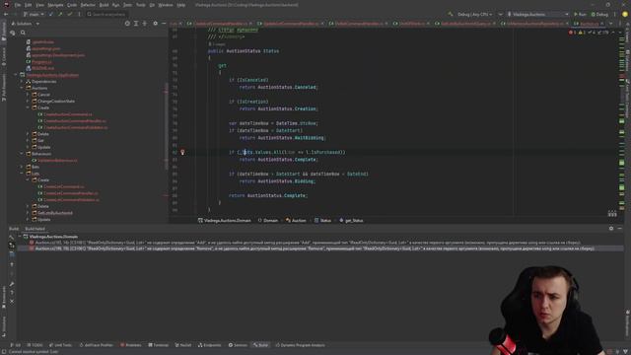Open the File menu

[18, 5]
